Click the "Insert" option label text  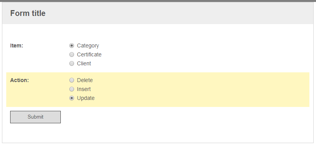(x=84, y=89)
